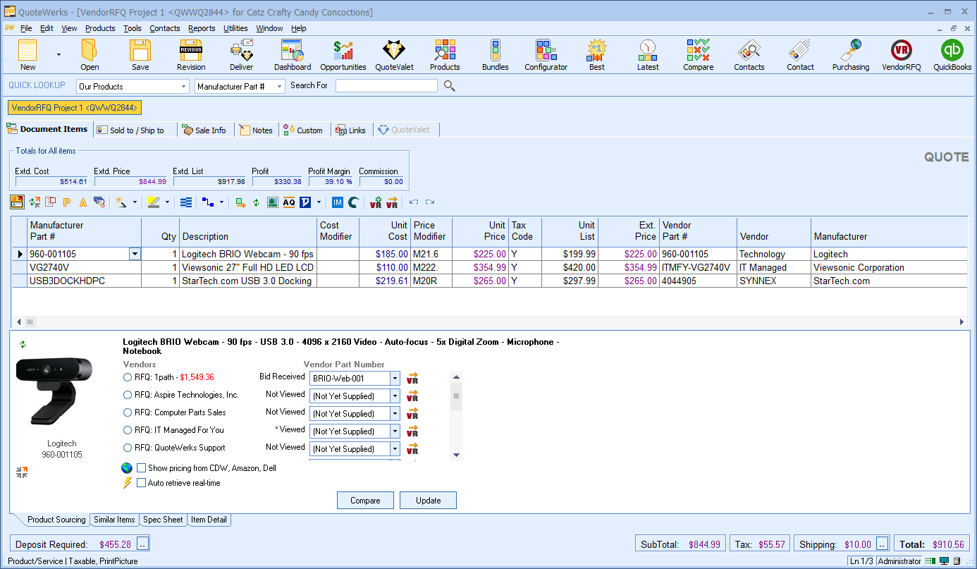Enable Show pricing from CDW, Amazon, Dell

[142, 468]
